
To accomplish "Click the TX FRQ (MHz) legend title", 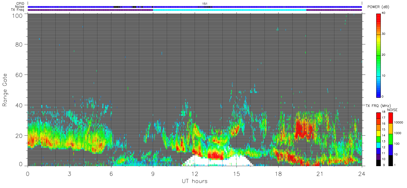I will [379, 105].
